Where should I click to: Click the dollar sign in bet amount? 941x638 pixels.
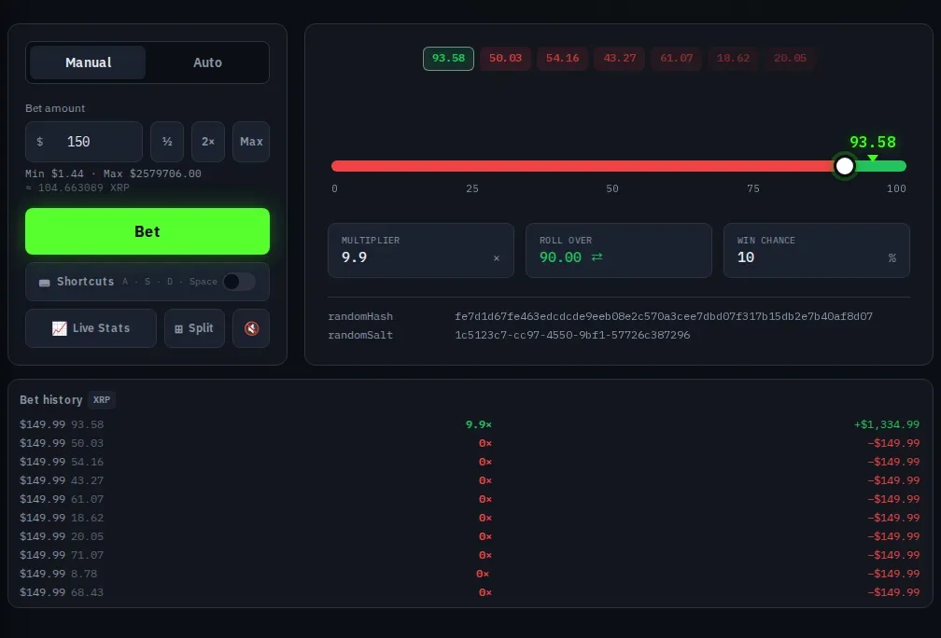(39, 142)
